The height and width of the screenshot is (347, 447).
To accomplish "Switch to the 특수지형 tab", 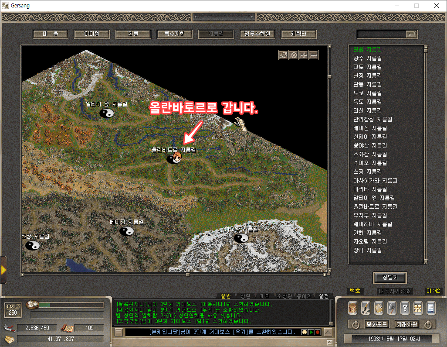I will coord(174,34).
